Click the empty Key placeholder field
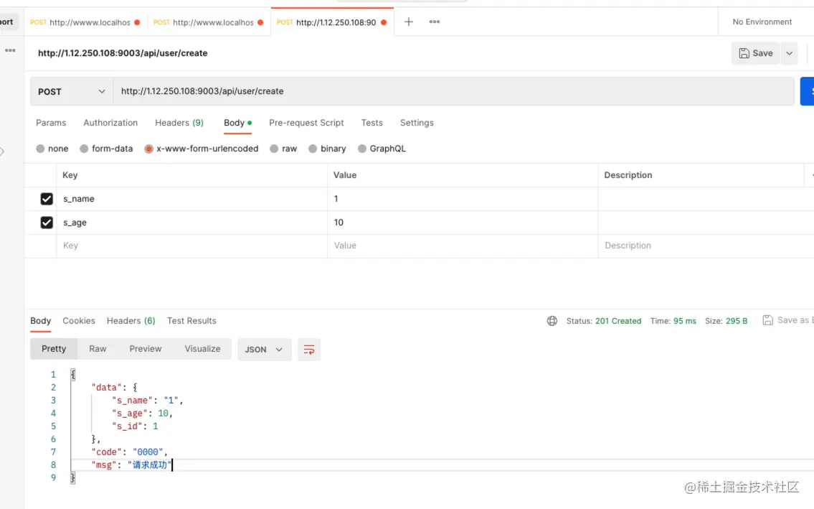 [191, 246]
